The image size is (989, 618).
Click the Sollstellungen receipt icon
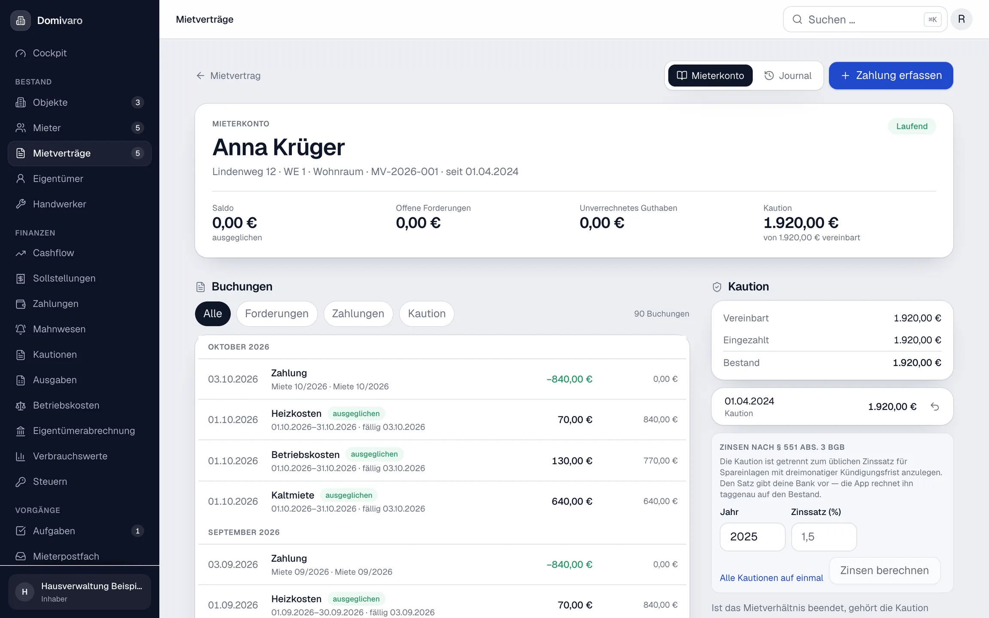[x=21, y=279]
